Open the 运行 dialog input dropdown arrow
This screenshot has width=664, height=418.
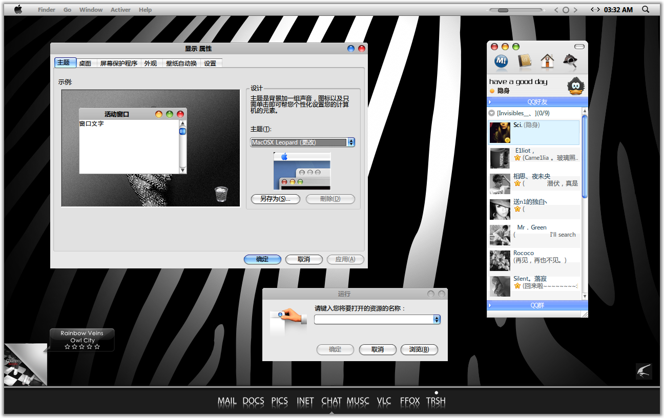(437, 319)
